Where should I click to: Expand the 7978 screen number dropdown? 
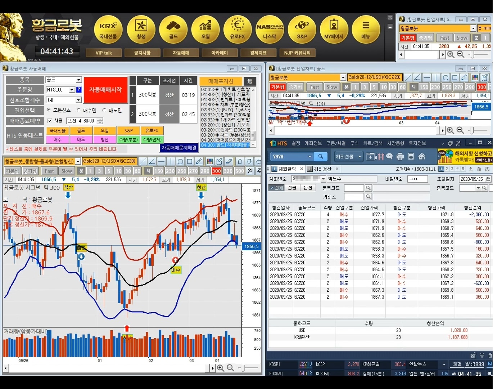[x=309, y=157]
